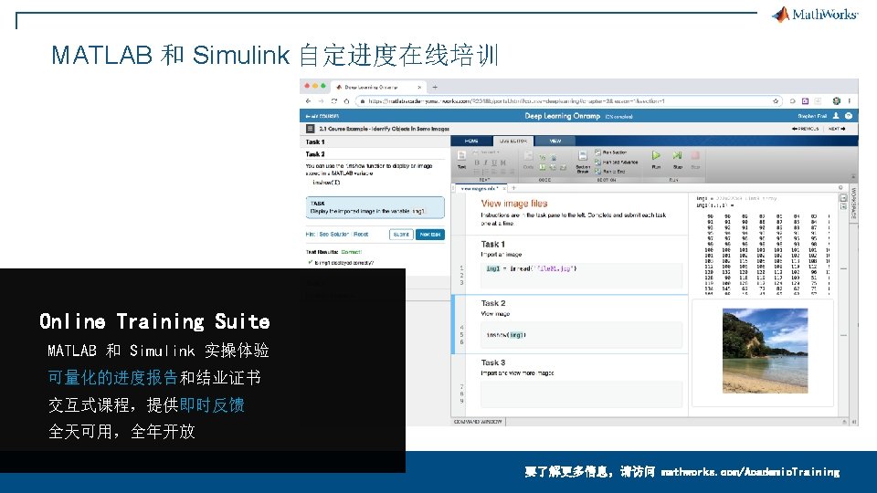Go to the Next section
The width and height of the screenshot is (877, 493).
coord(837,129)
